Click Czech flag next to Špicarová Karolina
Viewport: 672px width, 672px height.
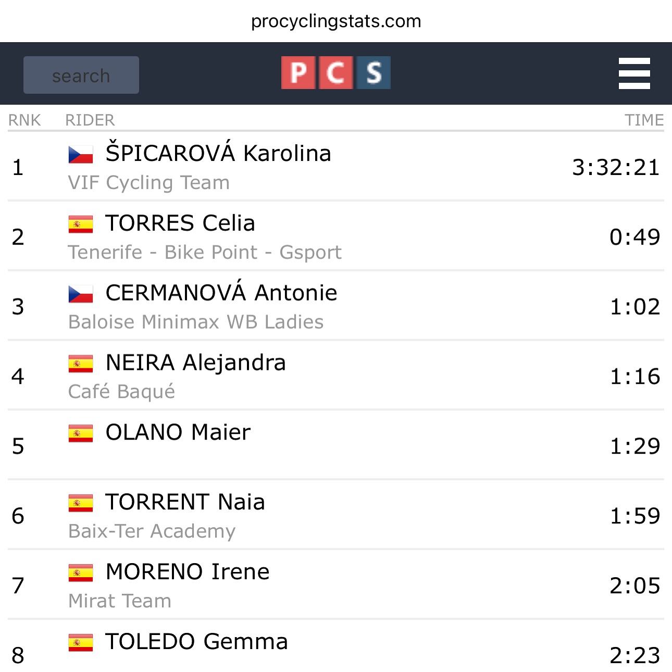81,154
